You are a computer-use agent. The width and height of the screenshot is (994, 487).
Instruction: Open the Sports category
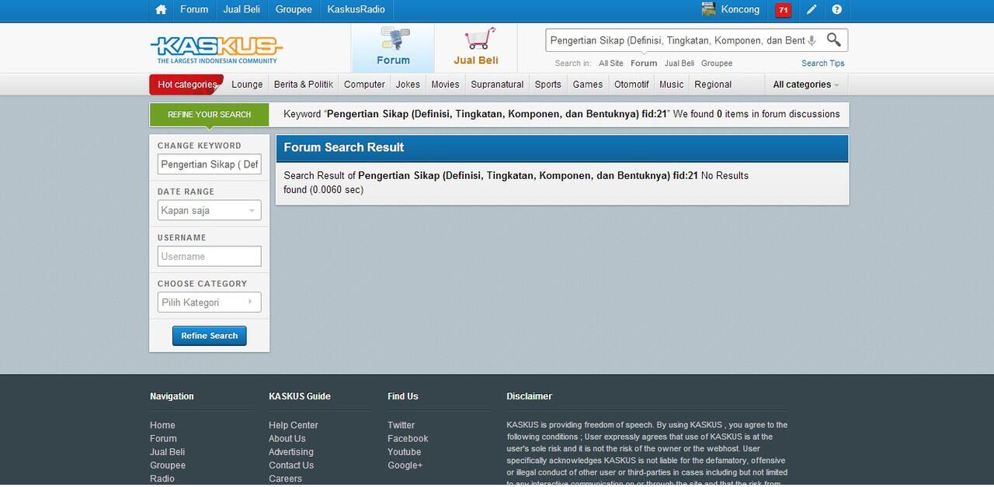[x=547, y=85]
